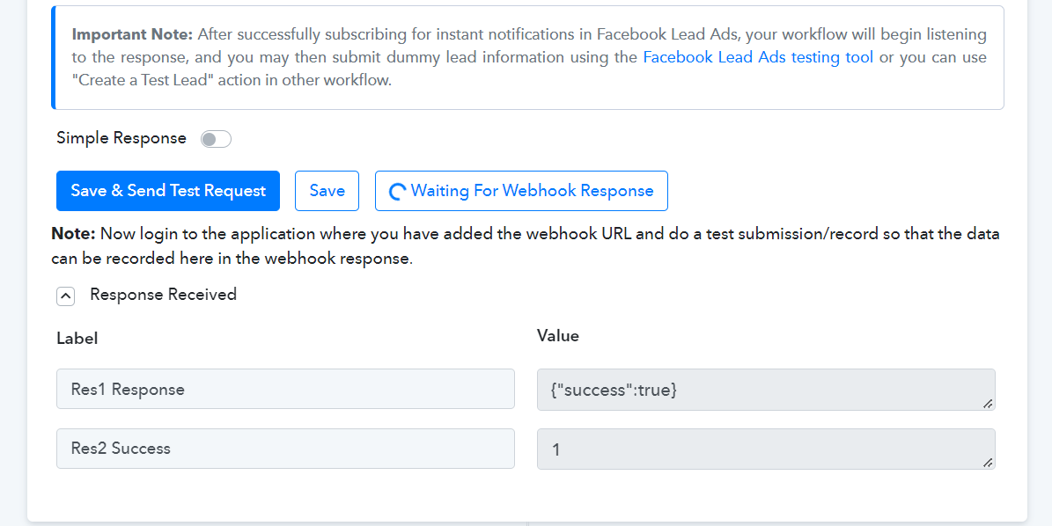Click the Label column header

click(77, 339)
